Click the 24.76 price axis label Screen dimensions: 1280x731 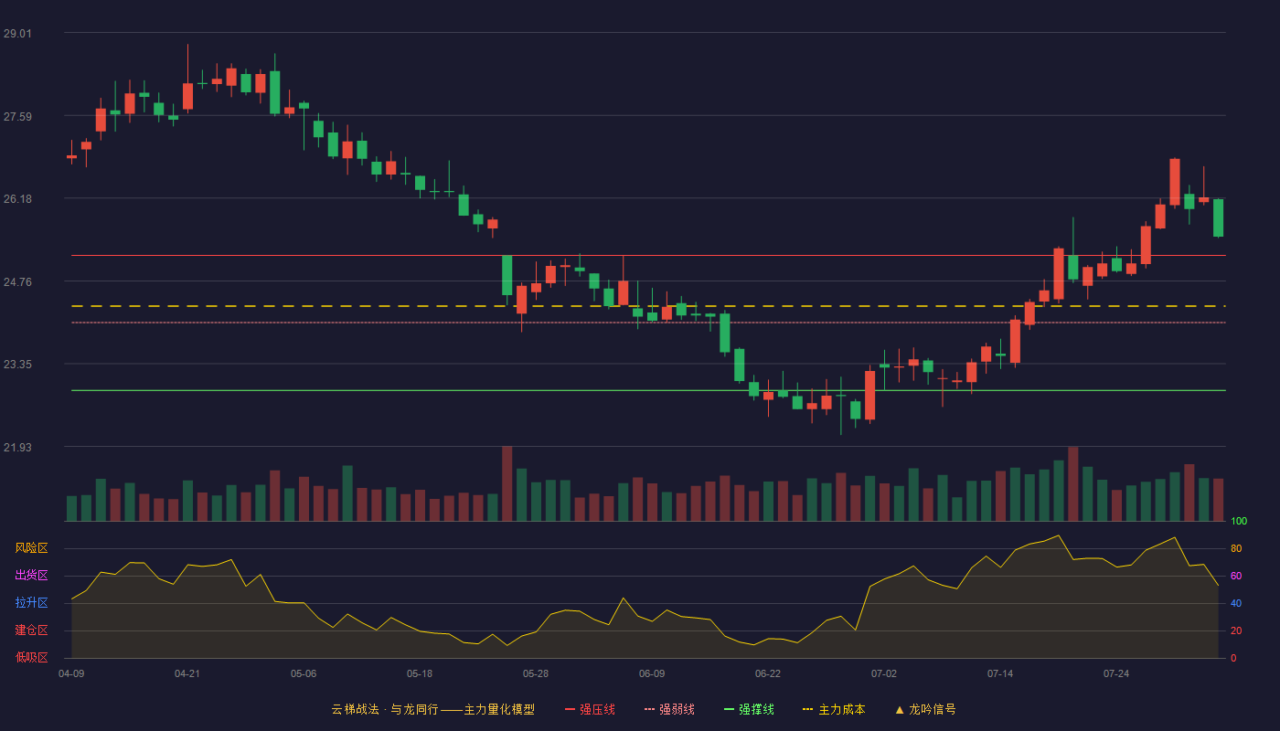click(x=17, y=282)
